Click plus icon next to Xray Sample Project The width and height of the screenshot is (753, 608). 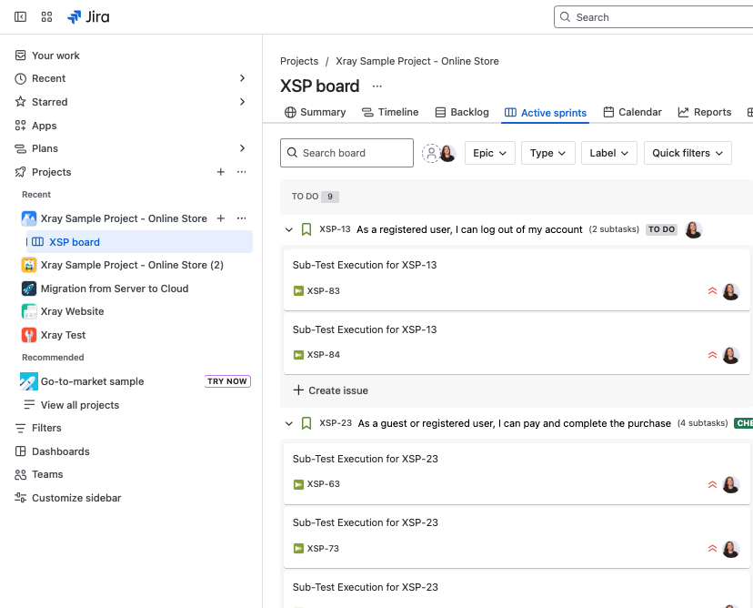click(220, 218)
